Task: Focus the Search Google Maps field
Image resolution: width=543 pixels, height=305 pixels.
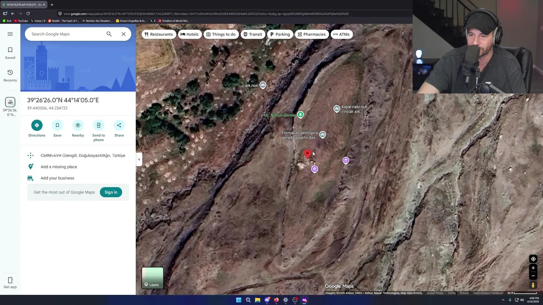Action: (66, 34)
